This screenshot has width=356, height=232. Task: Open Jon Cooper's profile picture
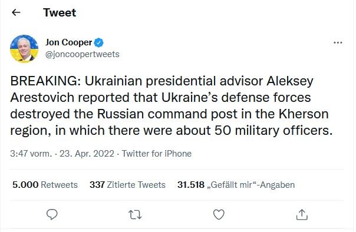tap(24, 48)
